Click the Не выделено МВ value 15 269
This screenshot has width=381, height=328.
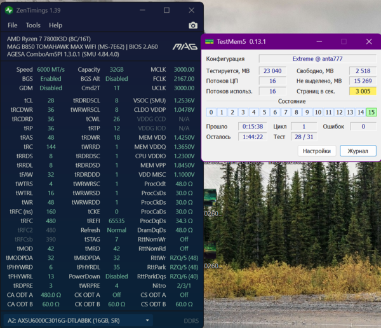click(x=363, y=81)
